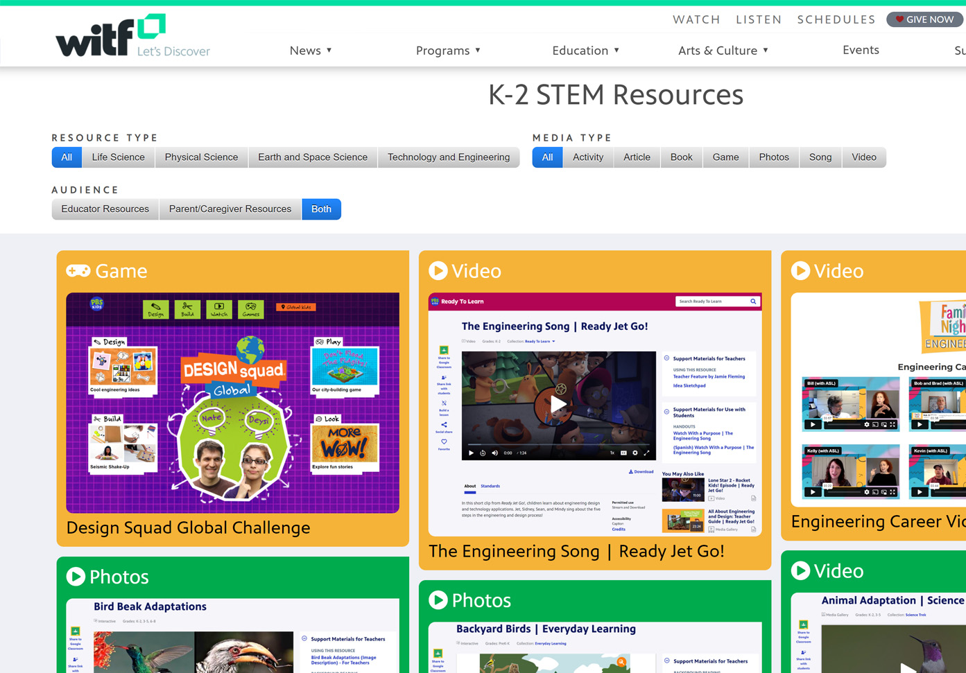This screenshot has width=966, height=673.
Task: Click the Engineering Song video progress bar
Action: 558,444
